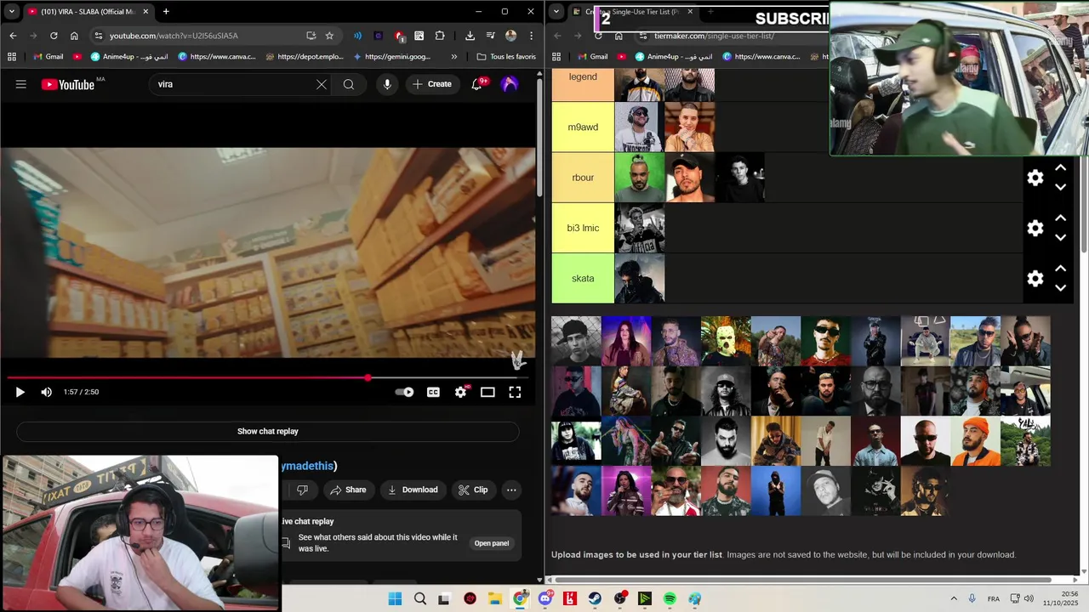Screen dimensions: 1089x612
Task: Create a Clip from video
Action: click(473, 490)
